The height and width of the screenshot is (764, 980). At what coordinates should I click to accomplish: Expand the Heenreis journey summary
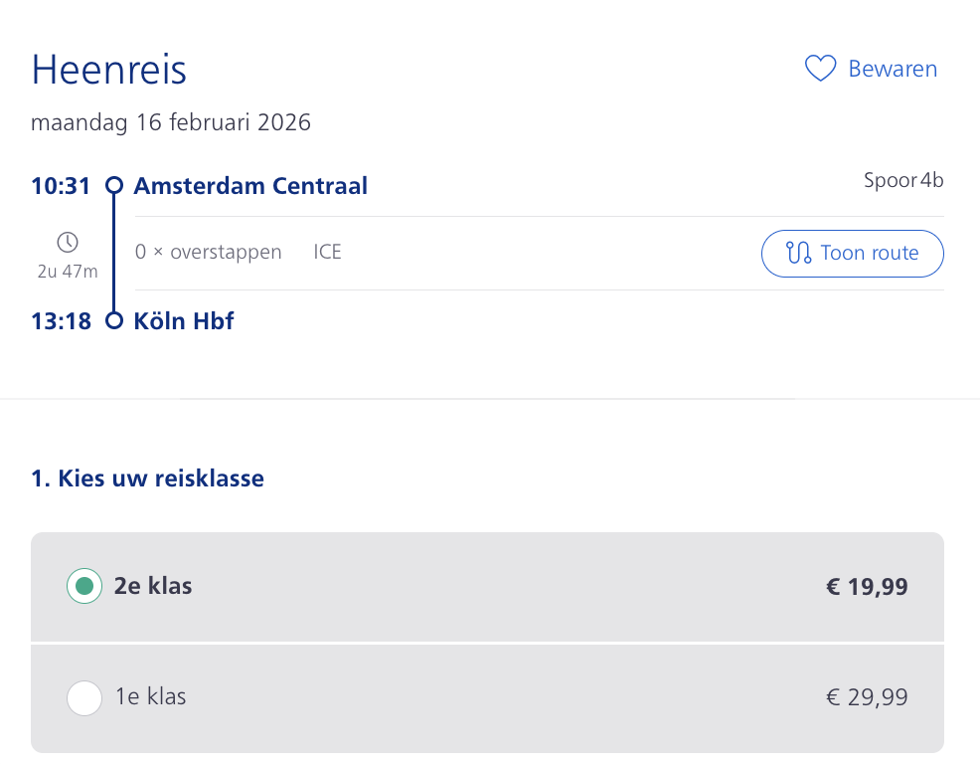coord(108,70)
